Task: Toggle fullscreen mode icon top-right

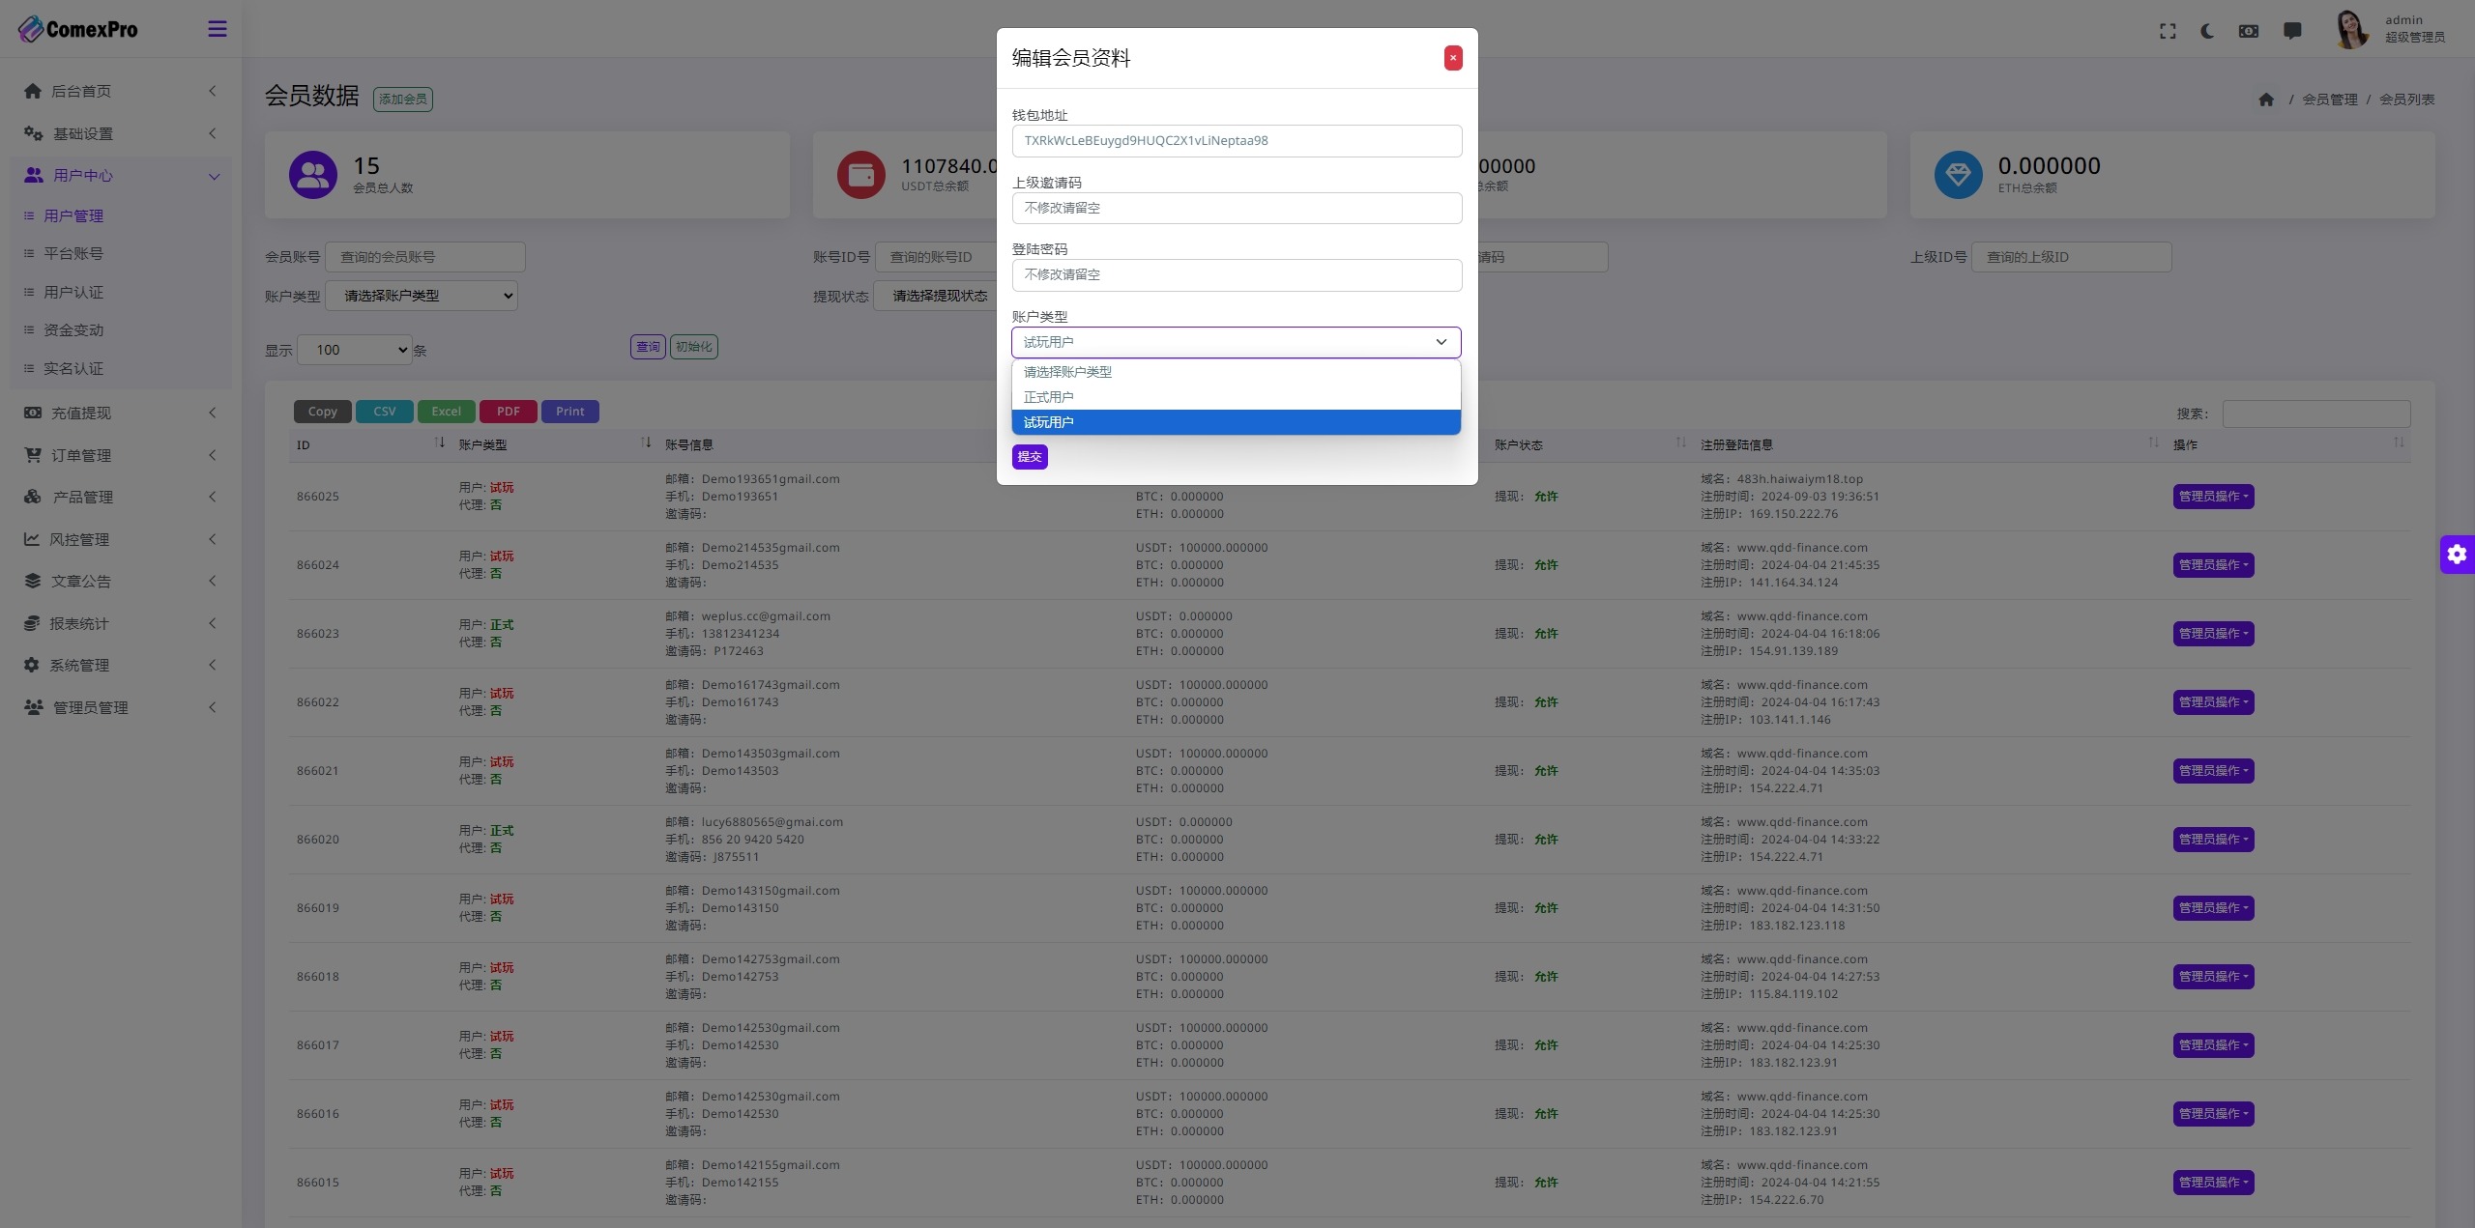Action: [2166, 28]
